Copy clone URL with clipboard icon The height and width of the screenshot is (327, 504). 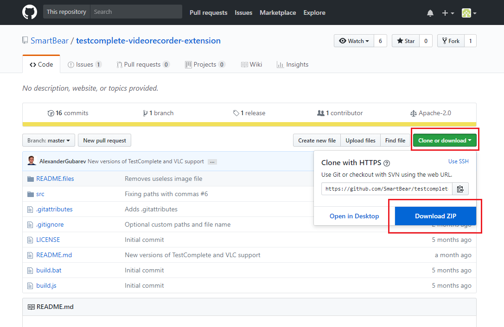[460, 189]
